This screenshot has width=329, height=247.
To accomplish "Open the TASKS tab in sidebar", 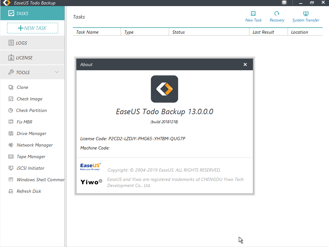I will [x=32, y=13].
